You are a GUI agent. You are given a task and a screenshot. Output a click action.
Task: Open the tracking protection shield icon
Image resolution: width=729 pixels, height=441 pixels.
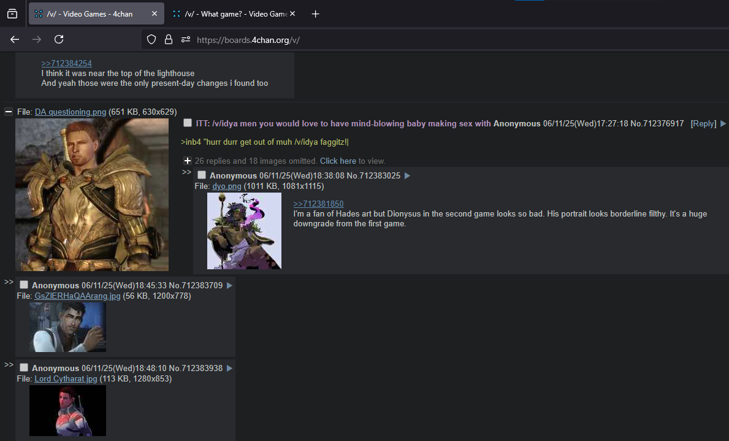(x=151, y=39)
